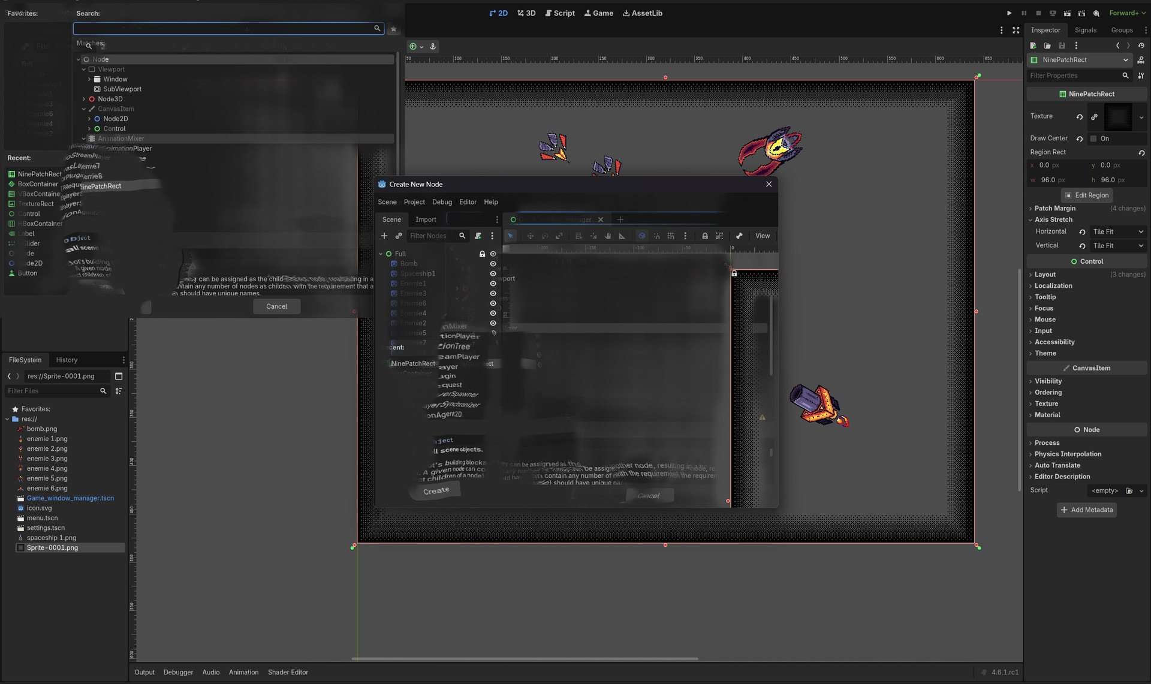Click the Run Project play icon

click(x=1009, y=13)
